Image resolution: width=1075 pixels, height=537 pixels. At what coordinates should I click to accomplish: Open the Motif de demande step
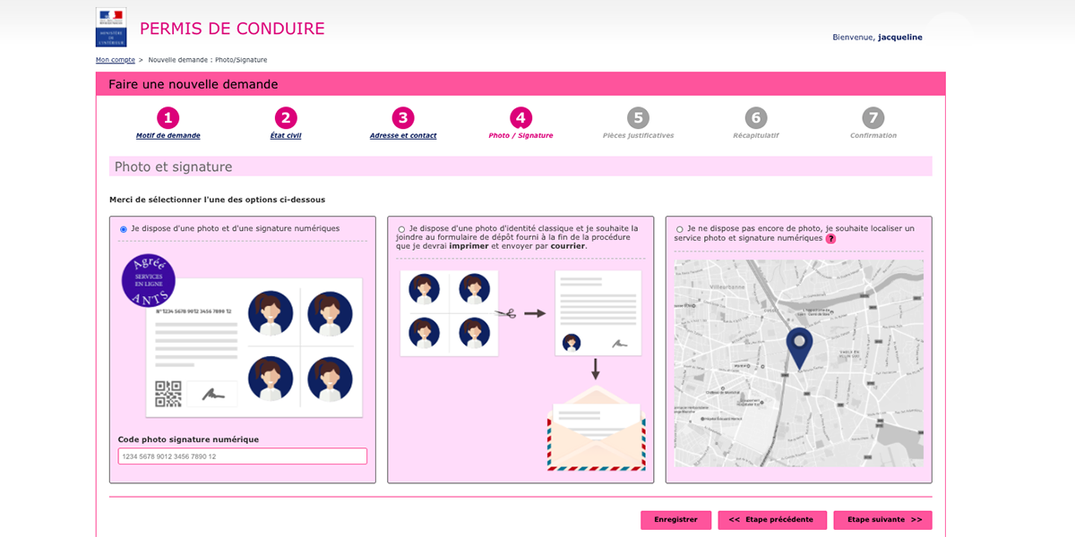[x=168, y=133]
